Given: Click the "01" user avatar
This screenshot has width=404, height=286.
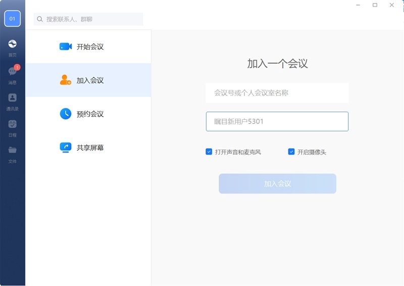Looking at the screenshot, I should click(x=13, y=19).
